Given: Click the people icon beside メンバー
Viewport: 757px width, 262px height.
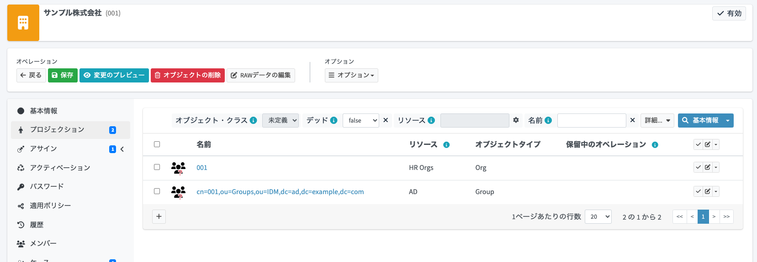Looking at the screenshot, I should [x=21, y=244].
